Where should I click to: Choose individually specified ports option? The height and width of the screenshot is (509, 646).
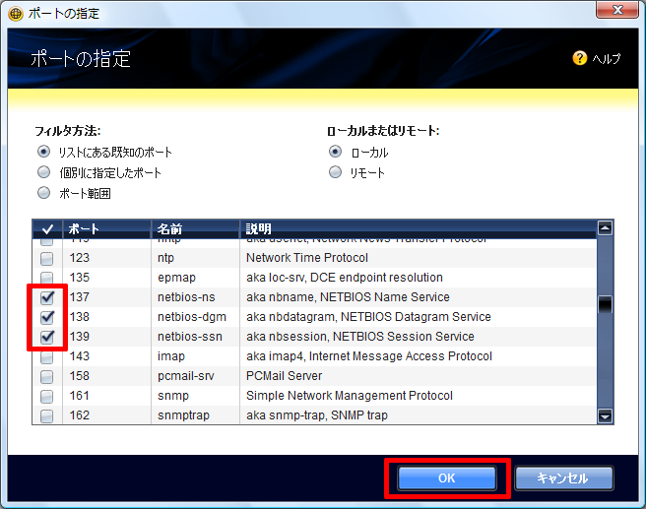pos(43,172)
